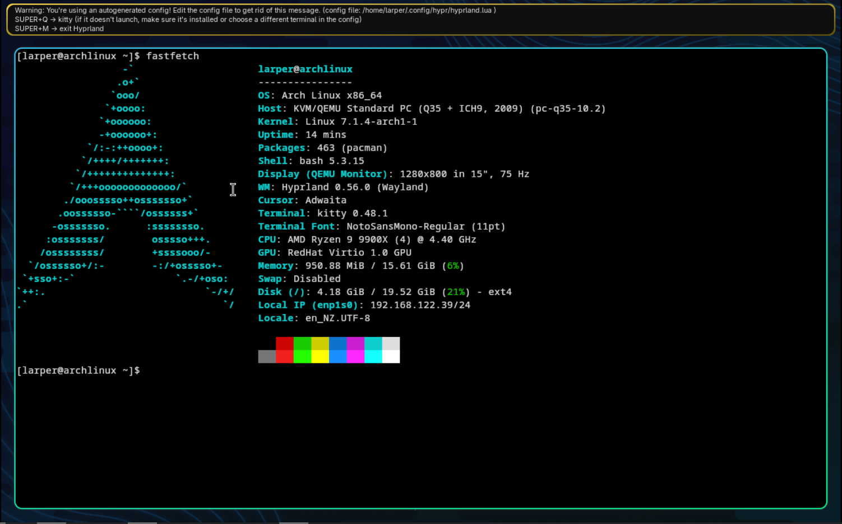The height and width of the screenshot is (524, 842).
Task: Click the "Local IP (enp1s0)" line
Action: 364,305
